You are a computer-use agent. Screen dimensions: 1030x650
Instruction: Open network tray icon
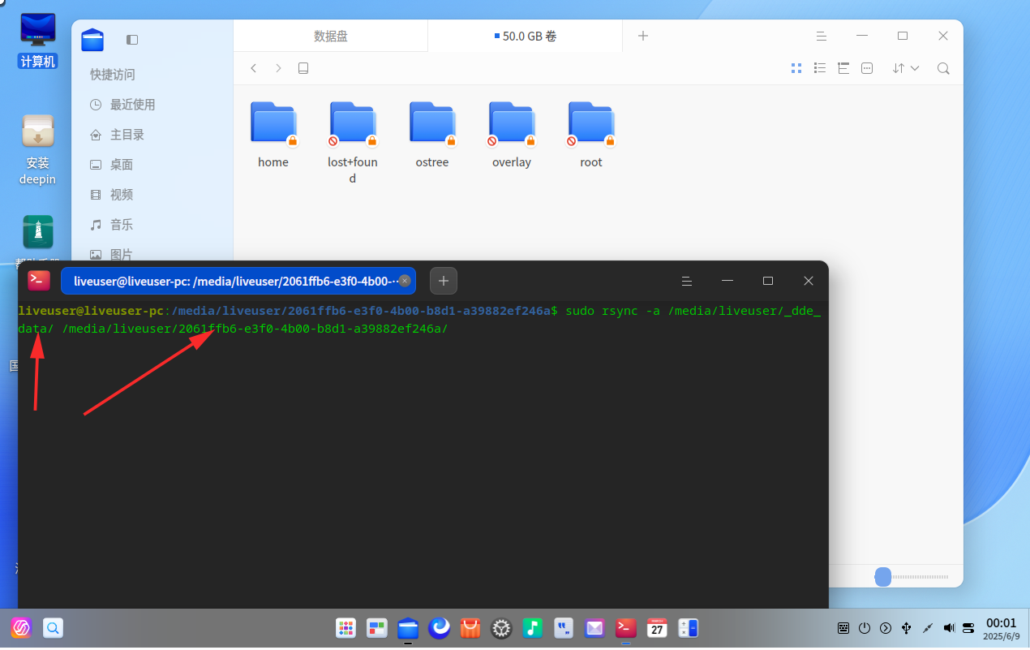(x=928, y=627)
